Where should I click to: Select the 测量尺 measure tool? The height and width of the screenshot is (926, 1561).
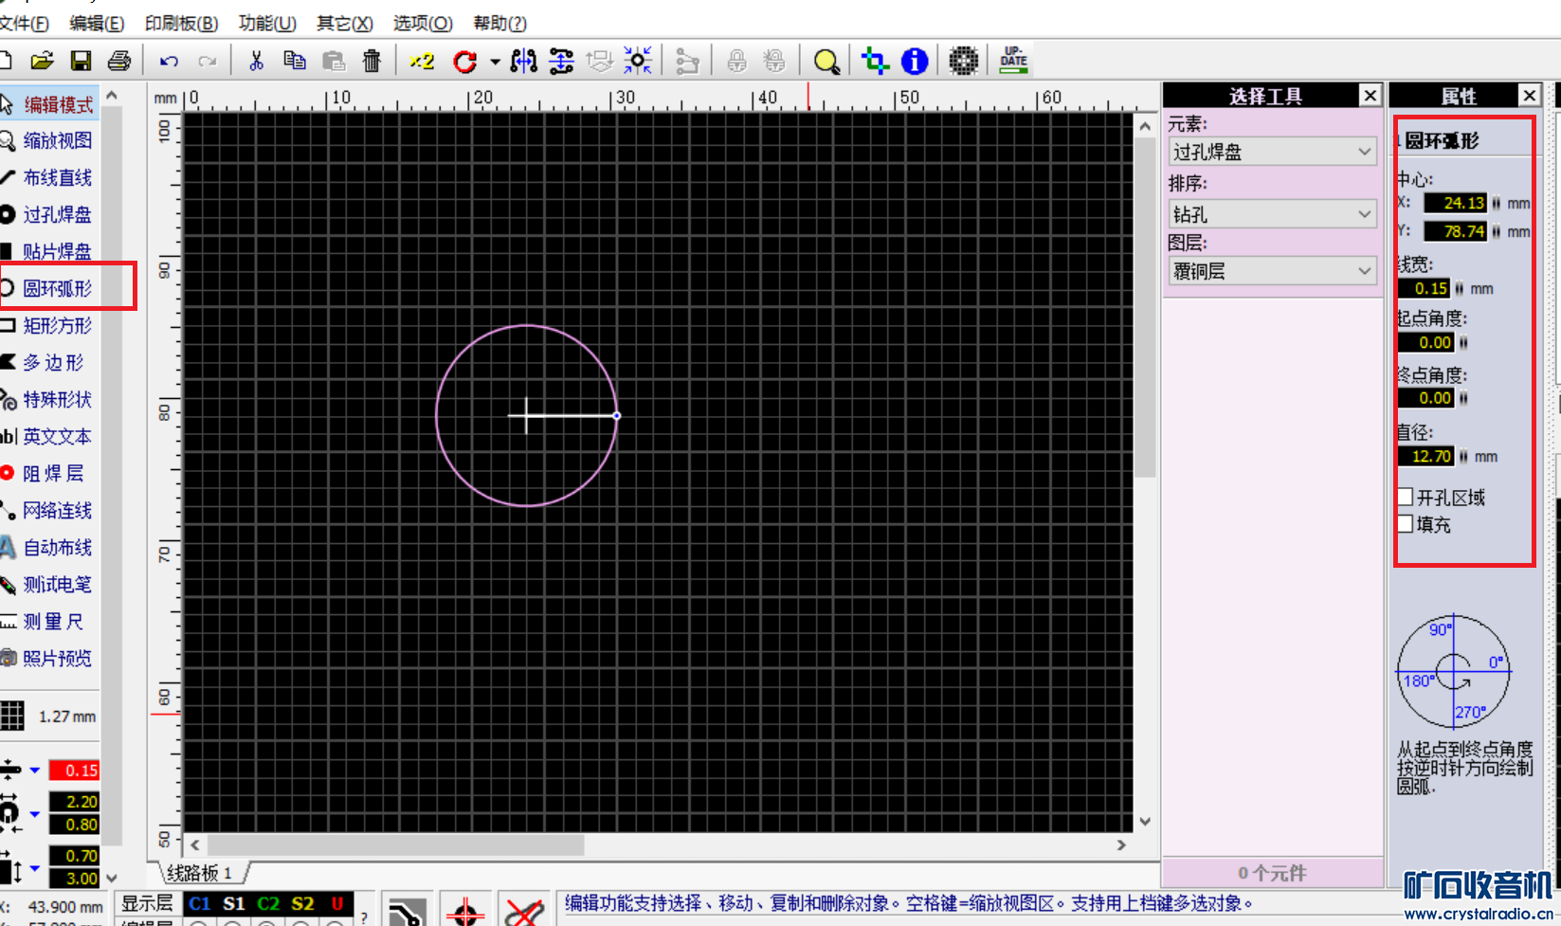tap(49, 622)
